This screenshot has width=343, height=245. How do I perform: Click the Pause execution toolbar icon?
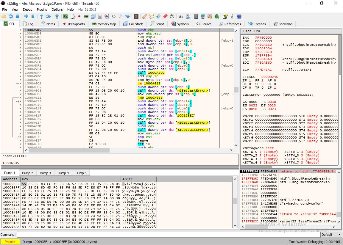[33, 16]
